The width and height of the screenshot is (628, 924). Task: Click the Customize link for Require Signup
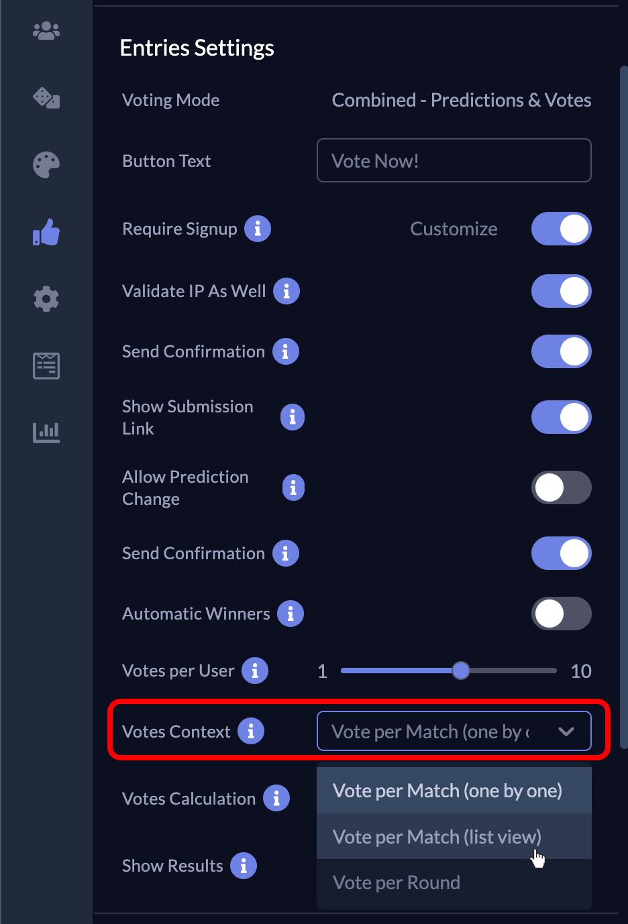coord(454,229)
